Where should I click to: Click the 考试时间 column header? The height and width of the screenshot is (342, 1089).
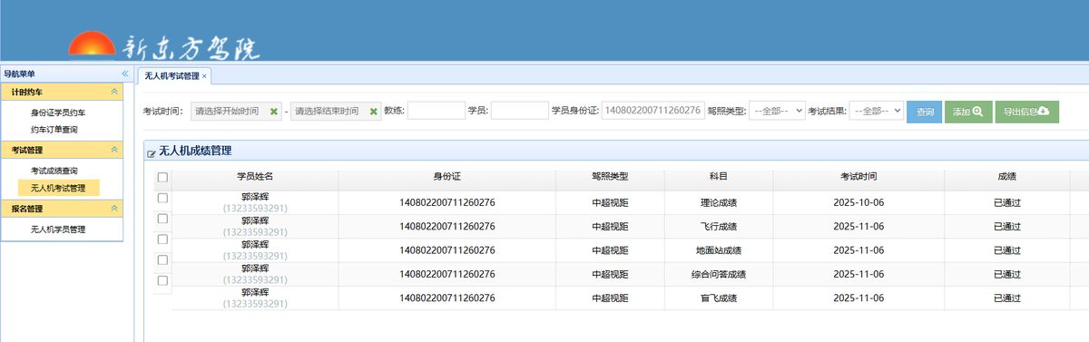click(858, 176)
